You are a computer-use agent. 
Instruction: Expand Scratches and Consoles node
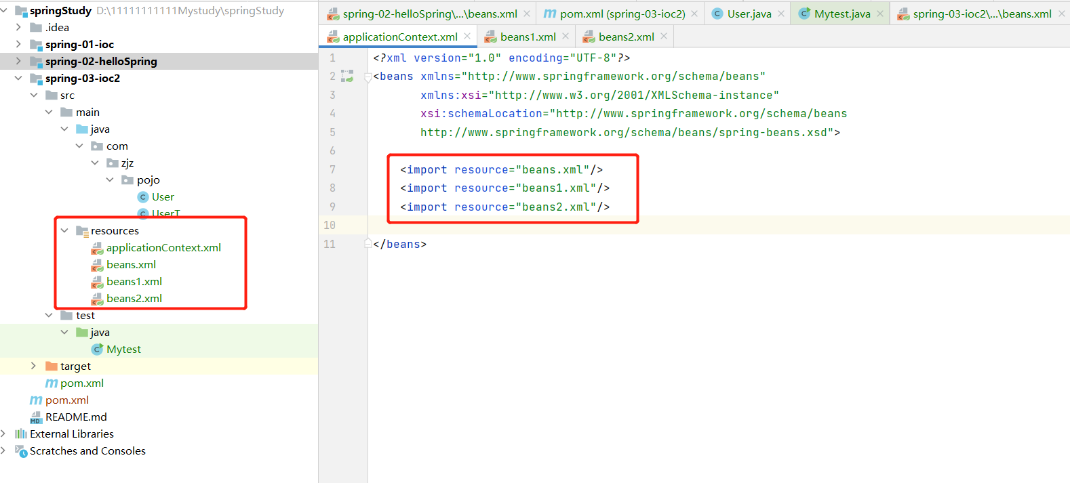pos(4,451)
